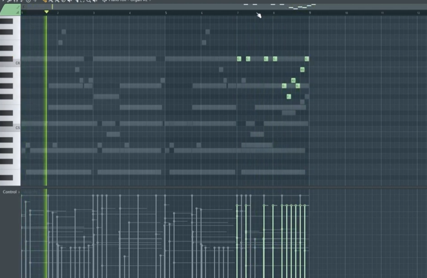
Task: Select the last long note in the lowest row
Action: [273, 172]
